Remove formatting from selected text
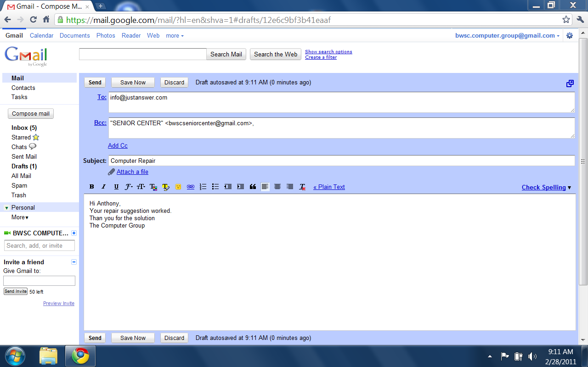588x367 pixels. 302,187
